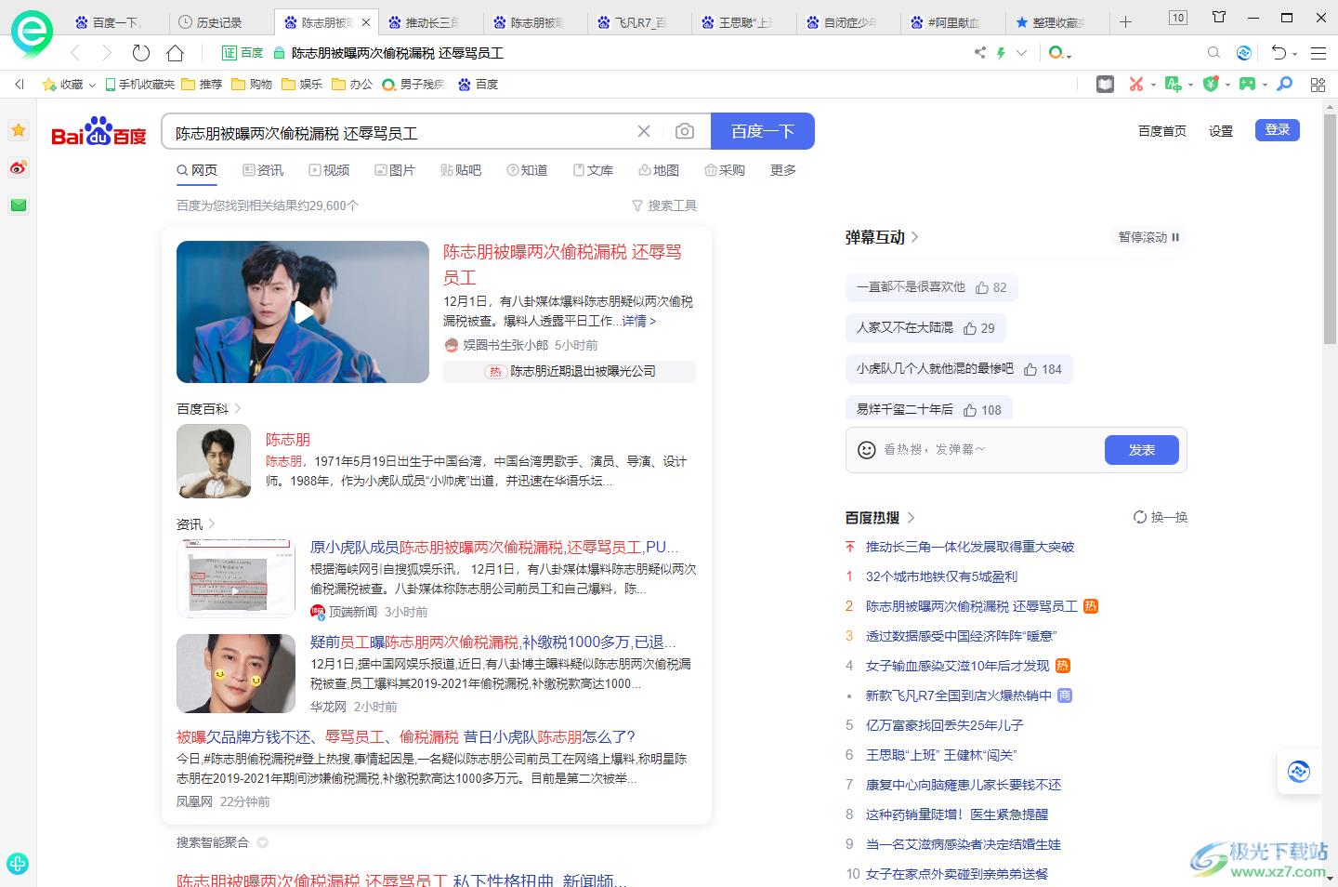
Task: Click the red scissors screenshot tool
Action: point(1135,85)
